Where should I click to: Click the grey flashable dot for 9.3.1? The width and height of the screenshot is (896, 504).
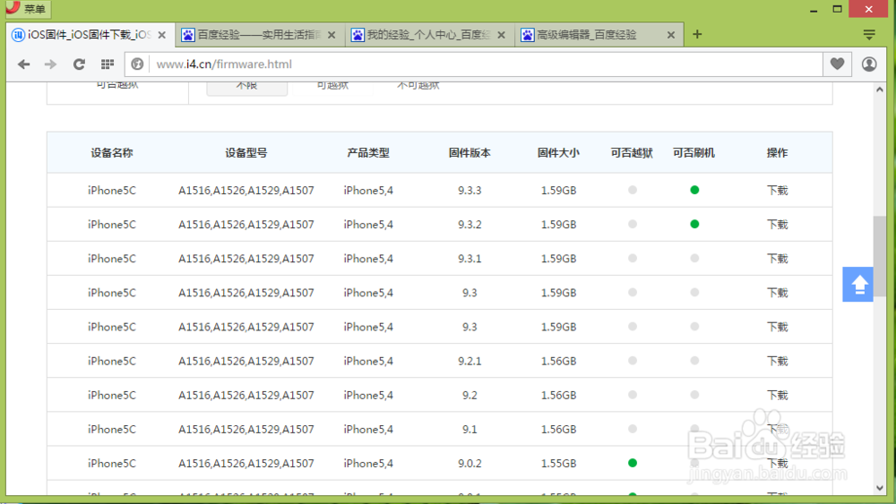click(x=694, y=259)
